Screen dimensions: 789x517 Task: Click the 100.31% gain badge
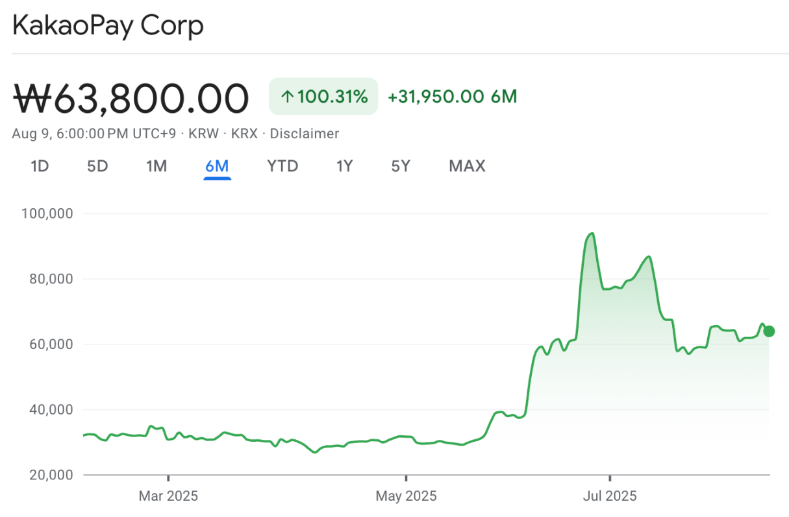coord(323,97)
